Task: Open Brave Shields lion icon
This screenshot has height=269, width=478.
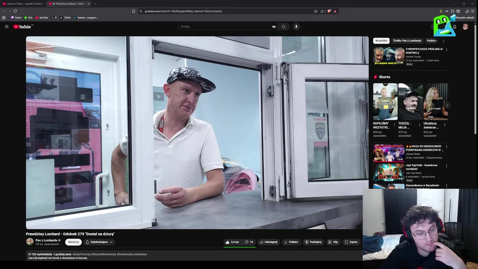Action: (x=329, y=11)
